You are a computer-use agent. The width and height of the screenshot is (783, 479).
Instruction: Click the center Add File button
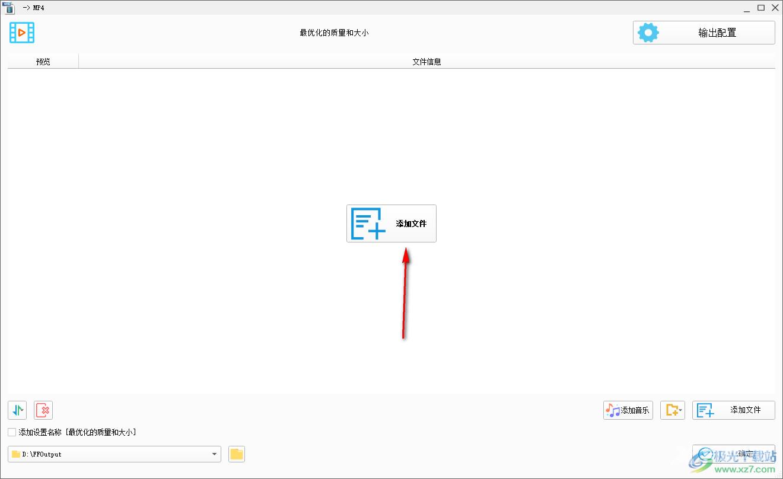[x=391, y=223]
